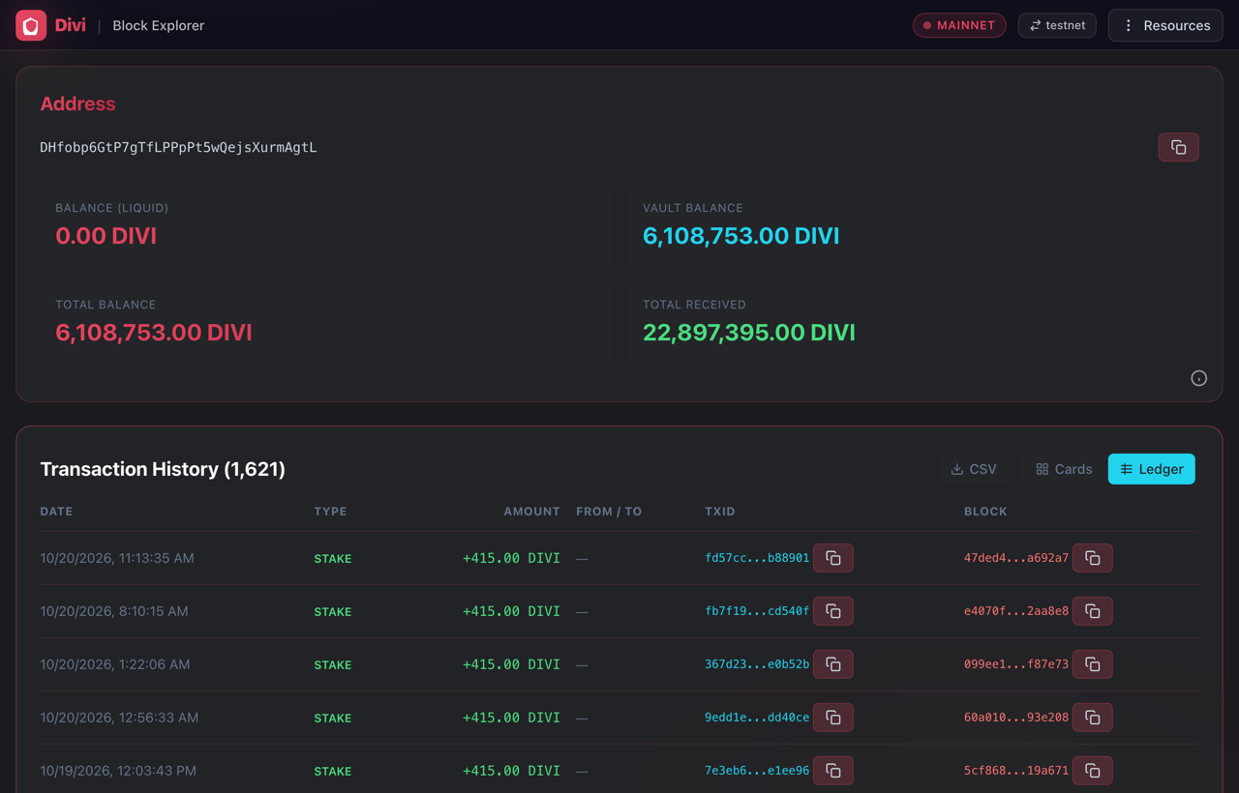
Task: Open transaction fb7f19...cd540f
Action: click(x=757, y=611)
